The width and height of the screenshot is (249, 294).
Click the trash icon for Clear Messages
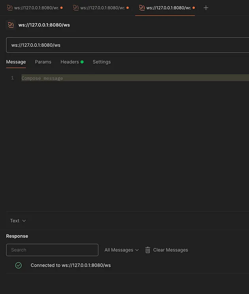click(x=148, y=250)
